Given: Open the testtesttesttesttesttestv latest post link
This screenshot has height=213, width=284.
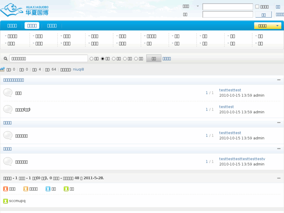Looking at the screenshot, I should click(x=242, y=159).
